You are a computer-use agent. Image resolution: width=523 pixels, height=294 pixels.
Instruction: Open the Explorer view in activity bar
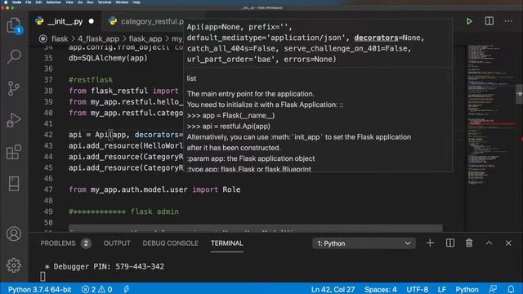tap(14, 25)
